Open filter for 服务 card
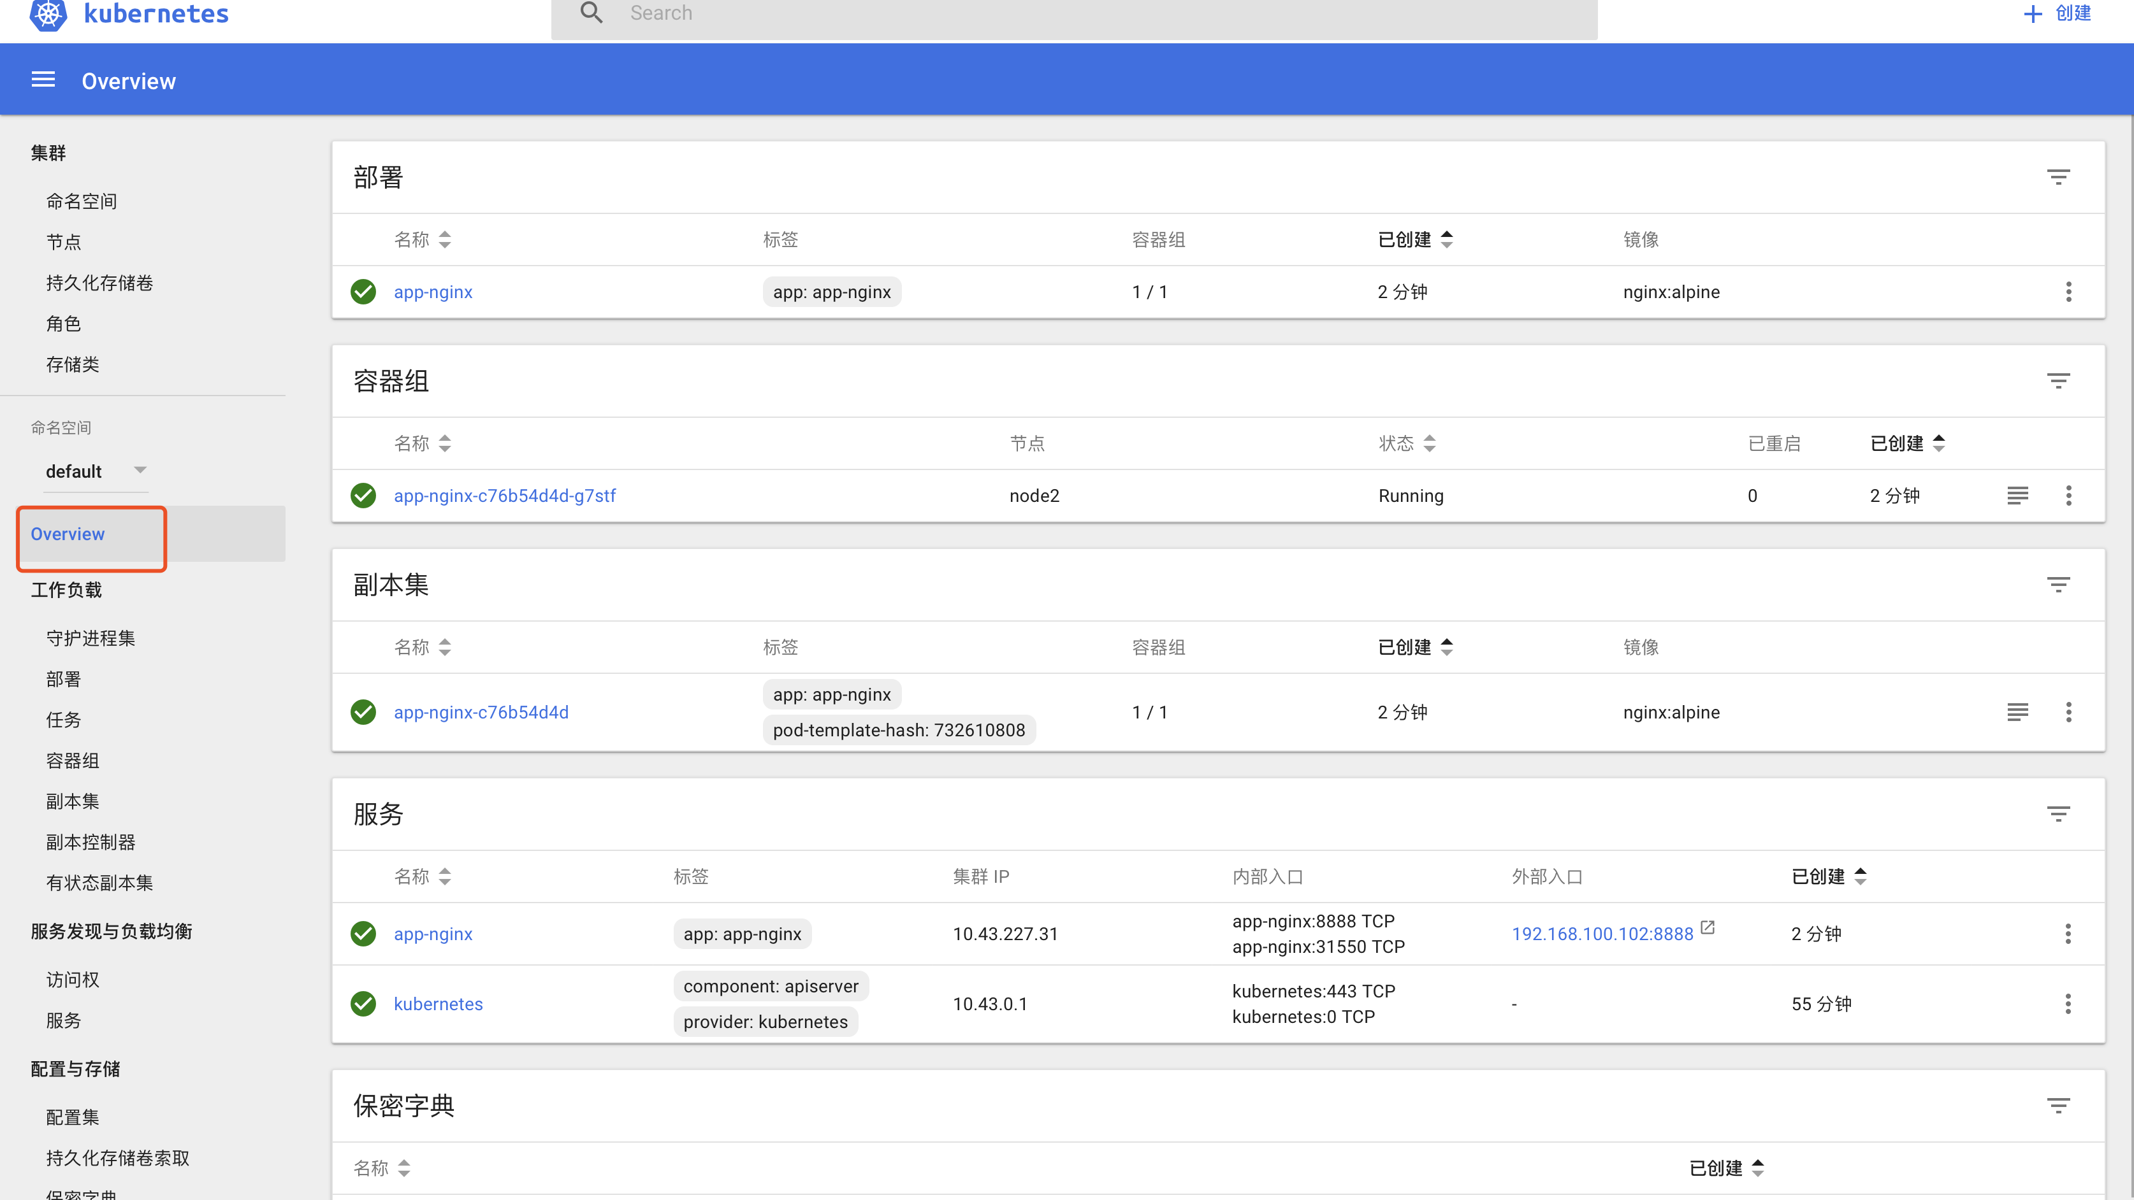Screen dimensions: 2134x1200 coord(2058,813)
